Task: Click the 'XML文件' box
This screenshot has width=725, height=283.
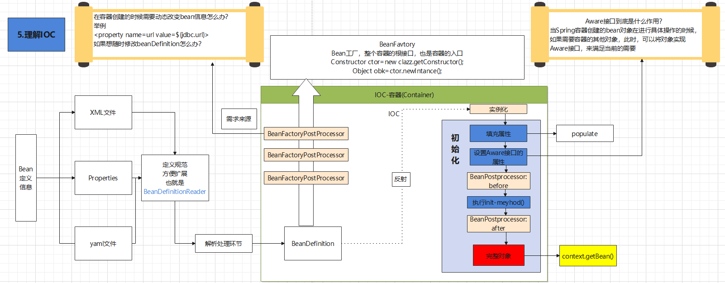Action: pyautogui.click(x=103, y=112)
